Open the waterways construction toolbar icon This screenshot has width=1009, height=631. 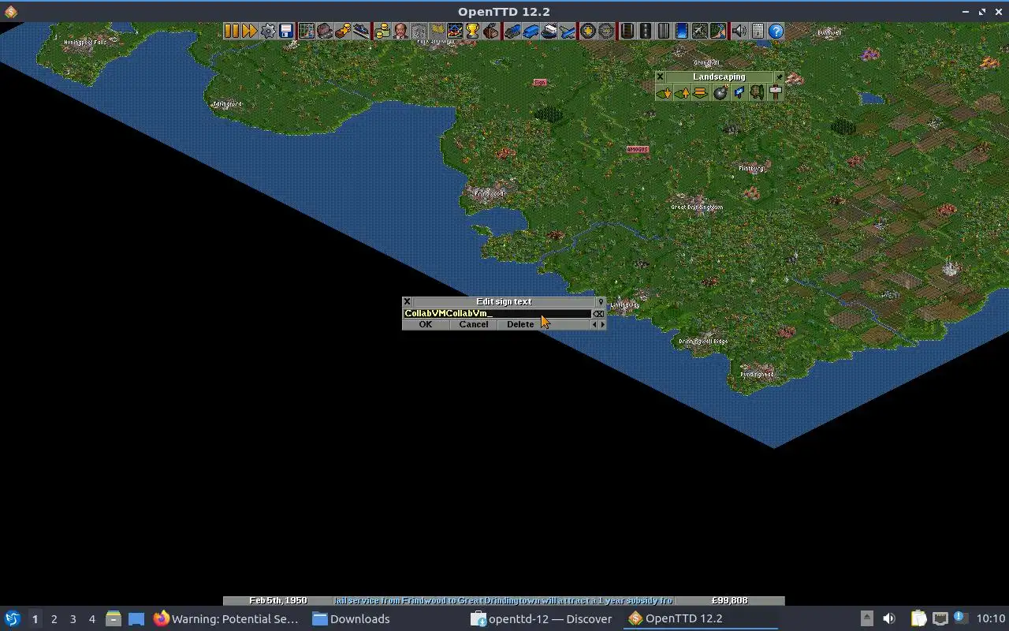click(682, 31)
